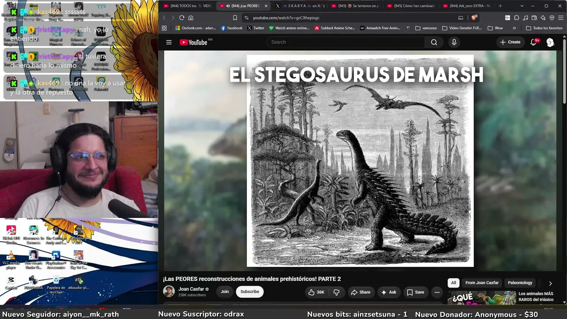The height and width of the screenshot is (319, 567).
Task: Open a new browser tab
Action: [x=500, y=6]
